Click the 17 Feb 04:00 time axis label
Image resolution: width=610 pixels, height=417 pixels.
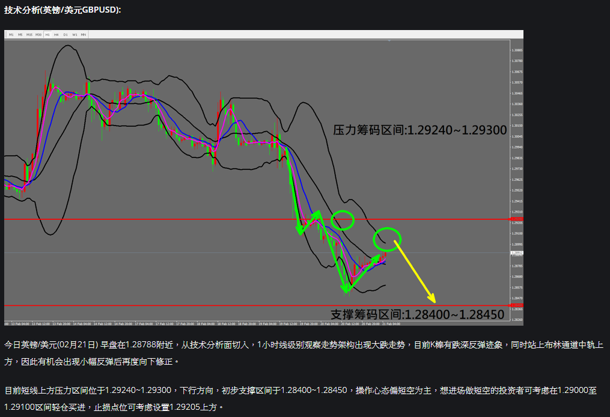pos(144,324)
